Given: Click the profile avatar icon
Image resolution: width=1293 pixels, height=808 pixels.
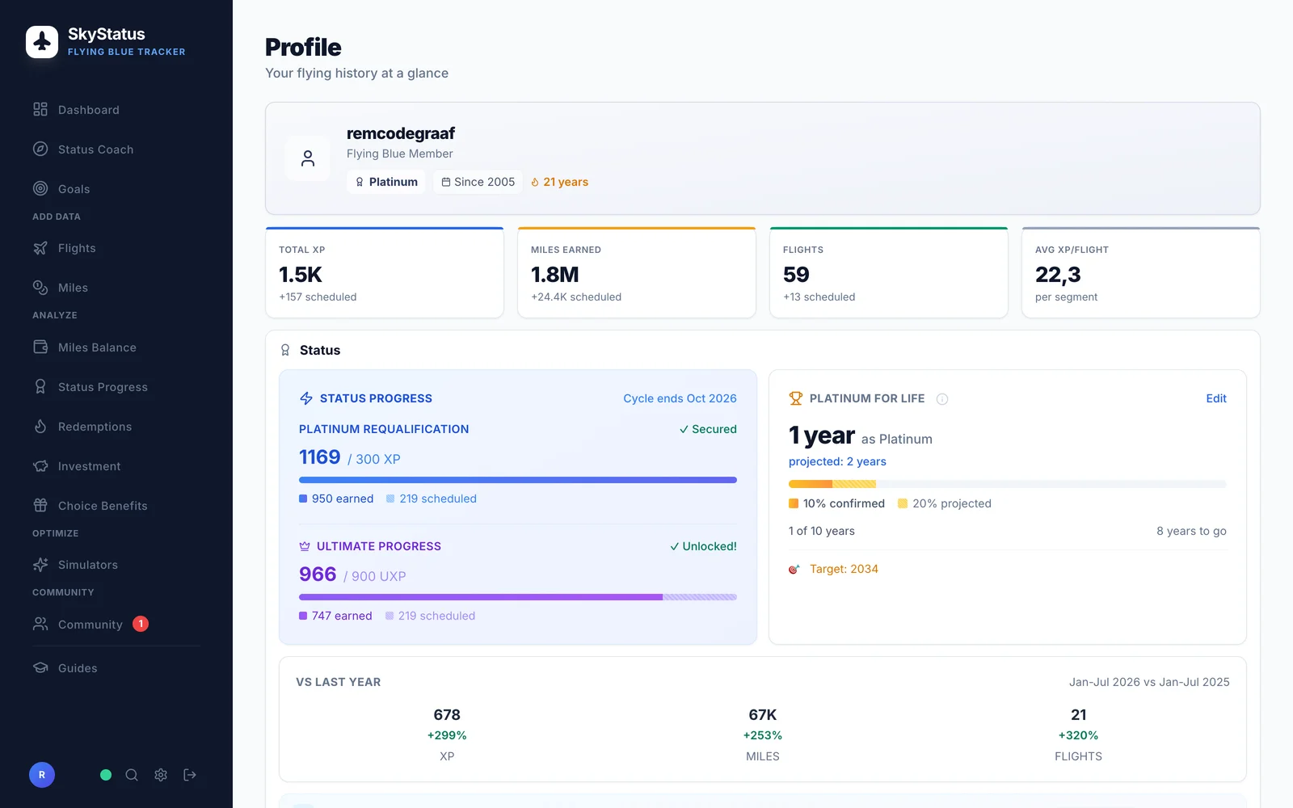Looking at the screenshot, I should click(x=308, y=158).
